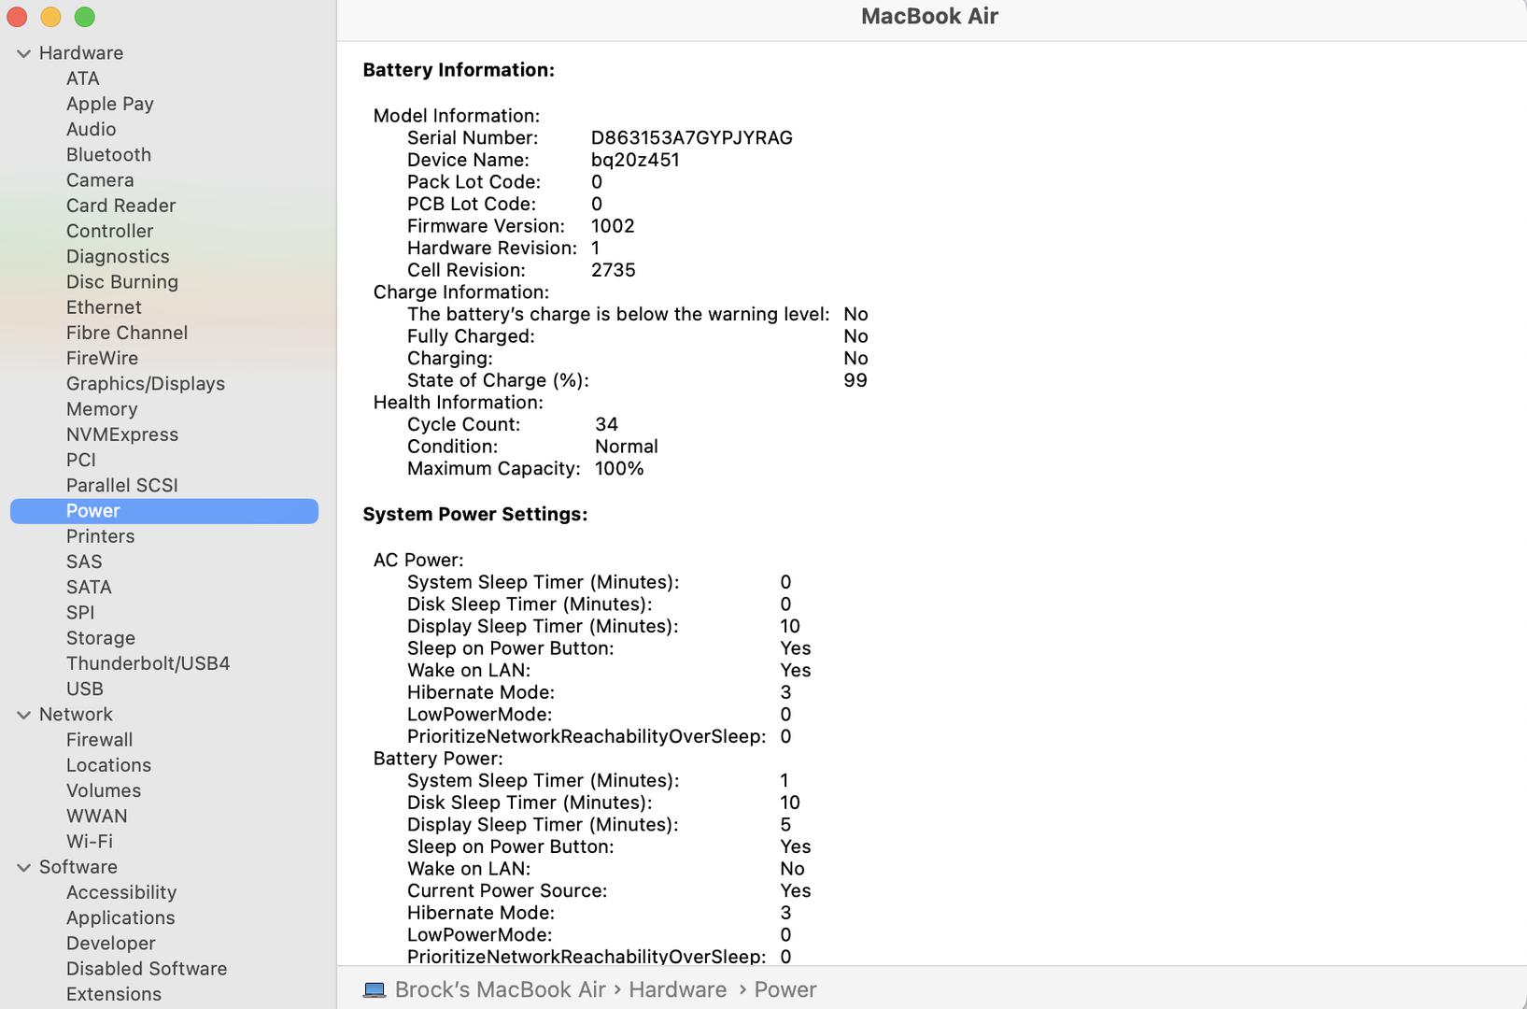Select Firewall under Network

99,740
